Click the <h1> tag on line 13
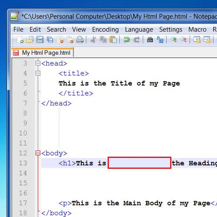 point(67,163)
